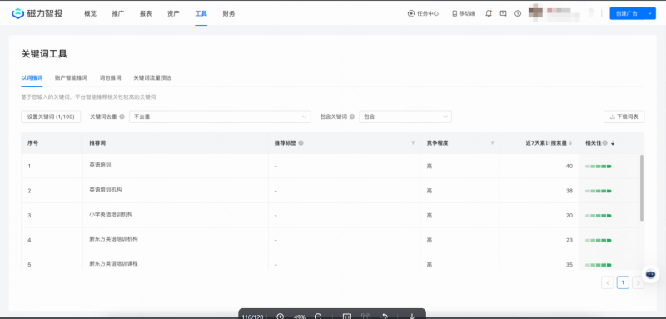Switch to the 以词推词 tab
This screenshot has width=666, height=319.
point(32,78)
